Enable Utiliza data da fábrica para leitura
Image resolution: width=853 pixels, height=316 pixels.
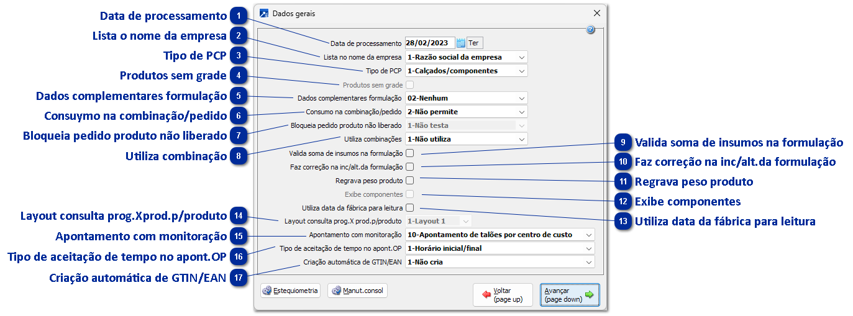pyautogui.click(x=409, y=208)
